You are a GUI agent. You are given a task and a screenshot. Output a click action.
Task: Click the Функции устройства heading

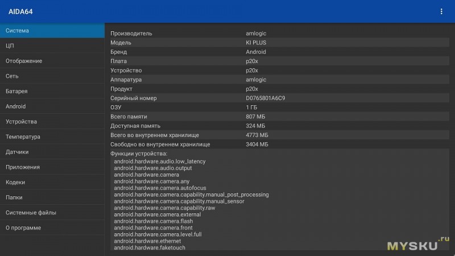[139, 154]
